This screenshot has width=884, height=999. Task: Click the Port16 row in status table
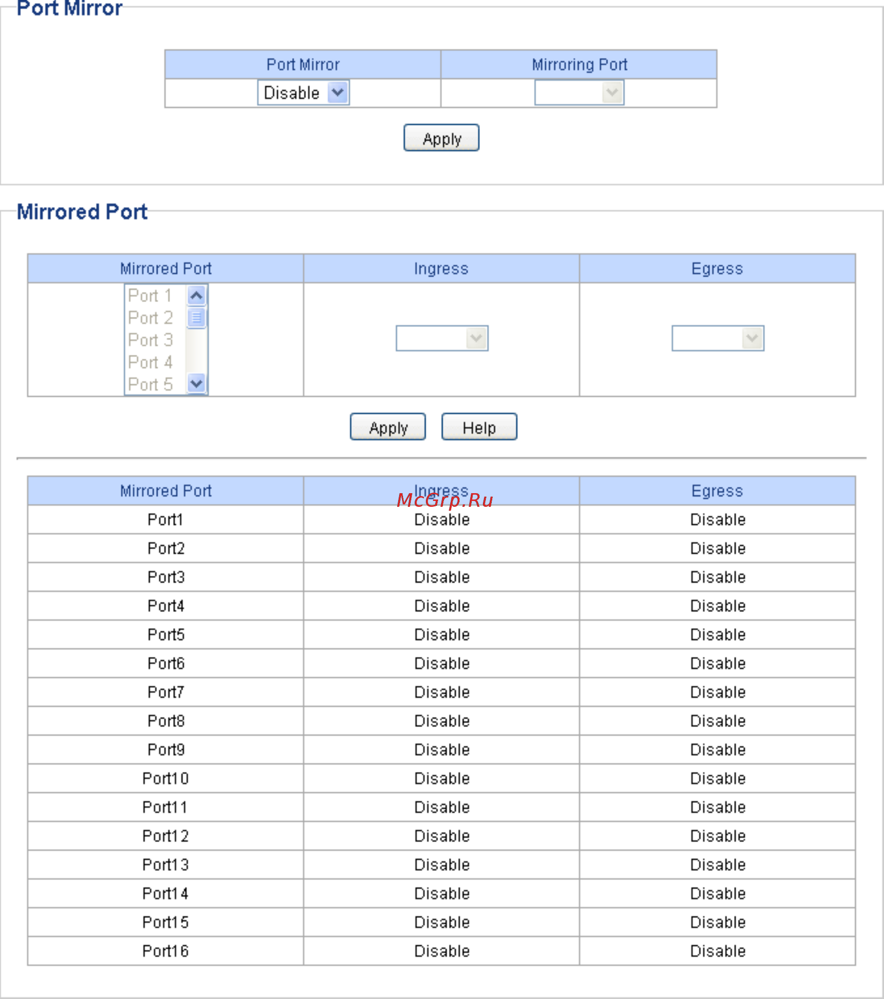pyautogui.click(x=441, y=951)
